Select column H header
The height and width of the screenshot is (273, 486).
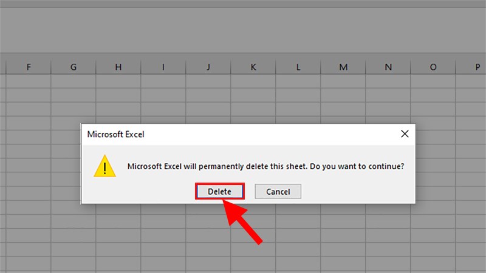click(x=118, y=67)
